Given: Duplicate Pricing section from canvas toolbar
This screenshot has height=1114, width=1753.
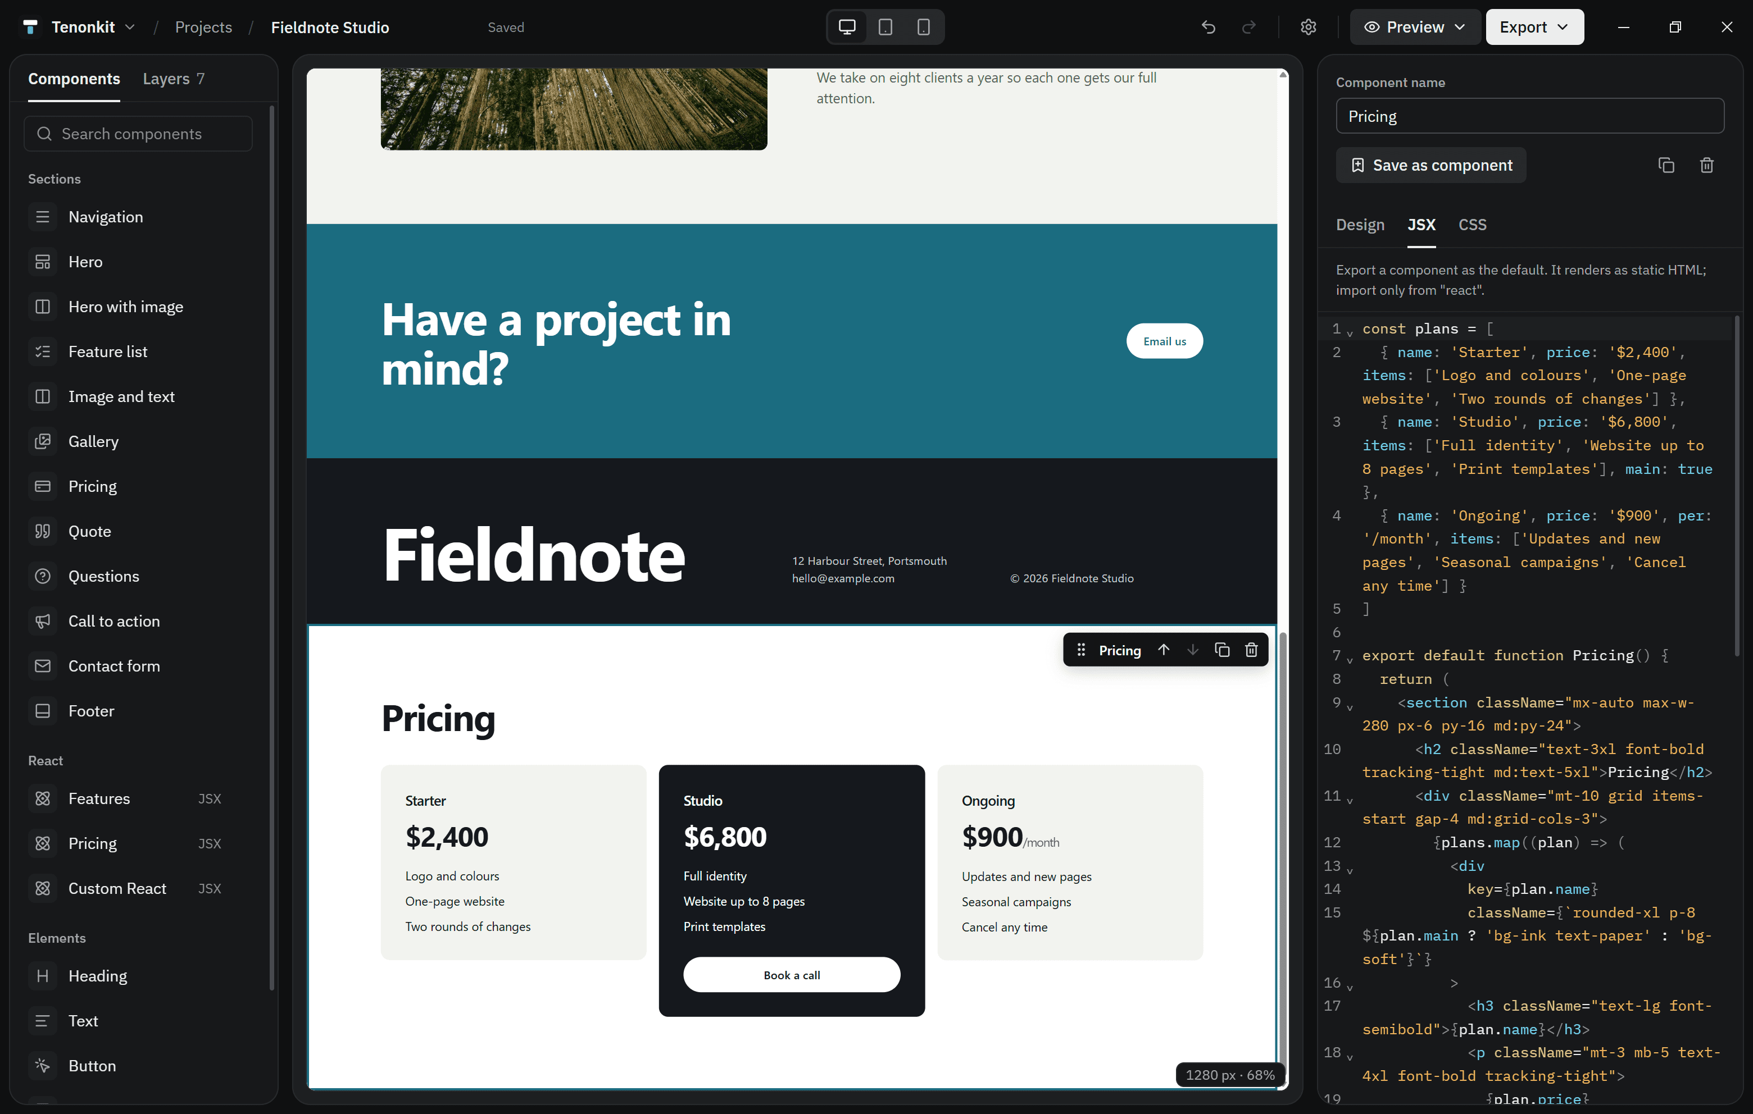Looking at the screenshot, I should point(1221,650).
